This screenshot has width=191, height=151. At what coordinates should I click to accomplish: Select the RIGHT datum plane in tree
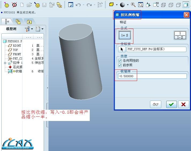pos(17,46)
